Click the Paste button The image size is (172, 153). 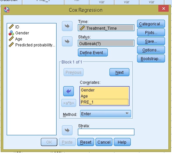(67, 142)
